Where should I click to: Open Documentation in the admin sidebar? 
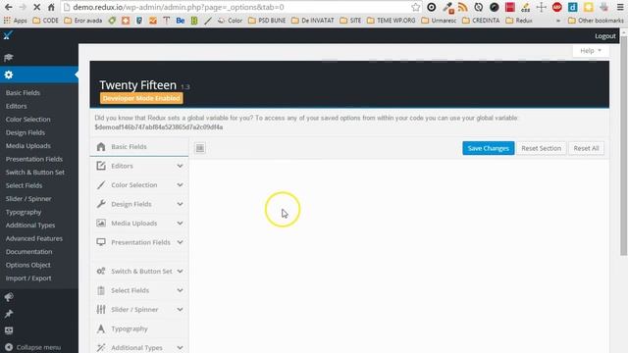coord(28,252)
